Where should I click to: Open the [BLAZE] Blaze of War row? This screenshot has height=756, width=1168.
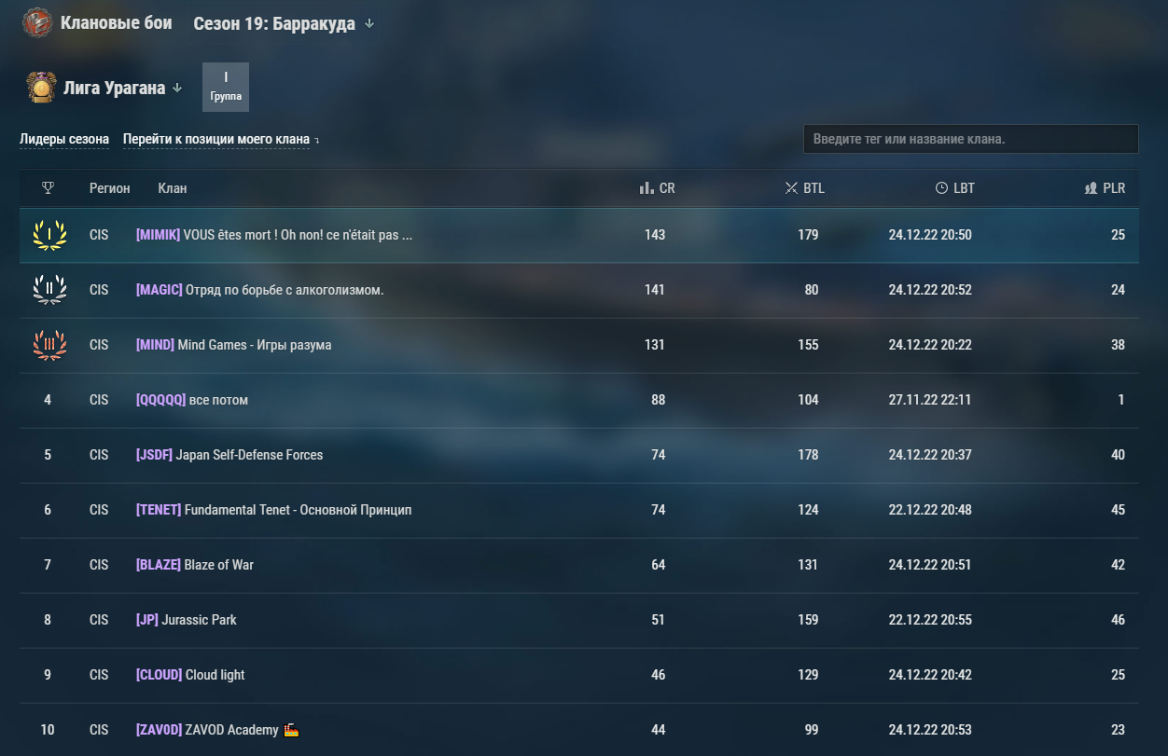(x=578, y=565)
